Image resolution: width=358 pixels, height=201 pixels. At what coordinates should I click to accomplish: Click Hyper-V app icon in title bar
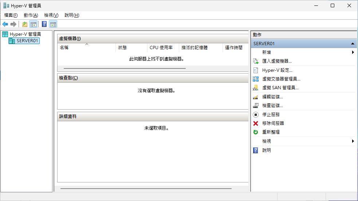(6, 6)
